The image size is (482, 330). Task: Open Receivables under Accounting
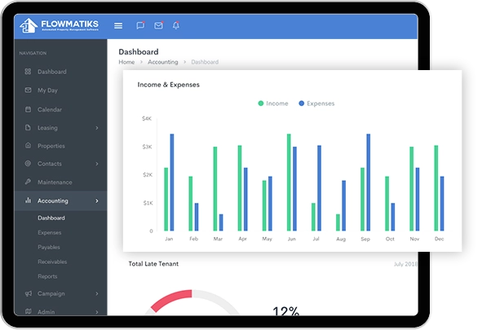tap(52, 262)
